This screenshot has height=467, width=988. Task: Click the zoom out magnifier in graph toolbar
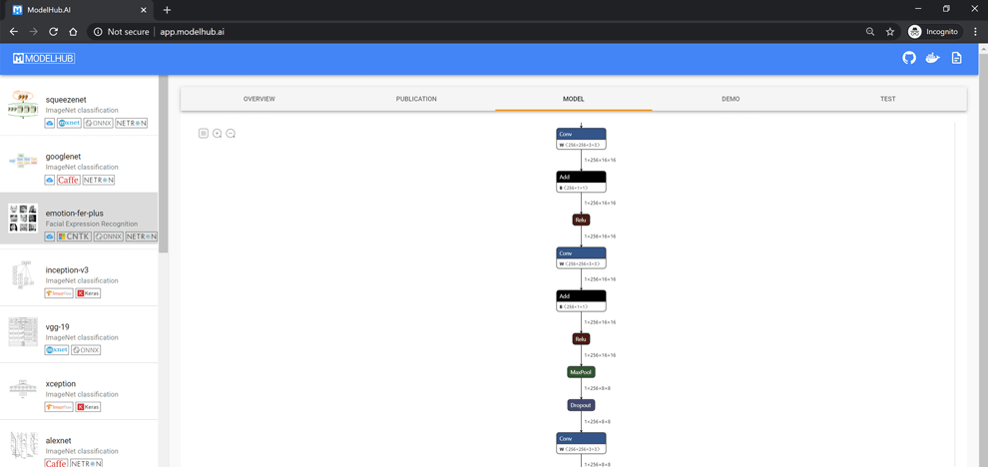(x=231, y=134)
